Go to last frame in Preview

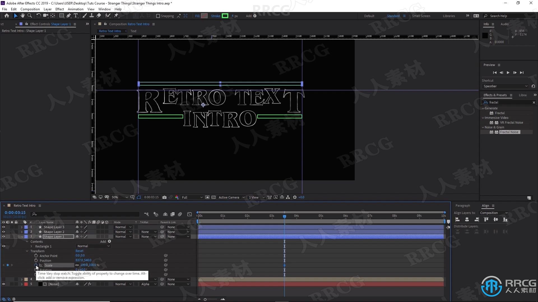pyautogui.click(x=522, y=73)
